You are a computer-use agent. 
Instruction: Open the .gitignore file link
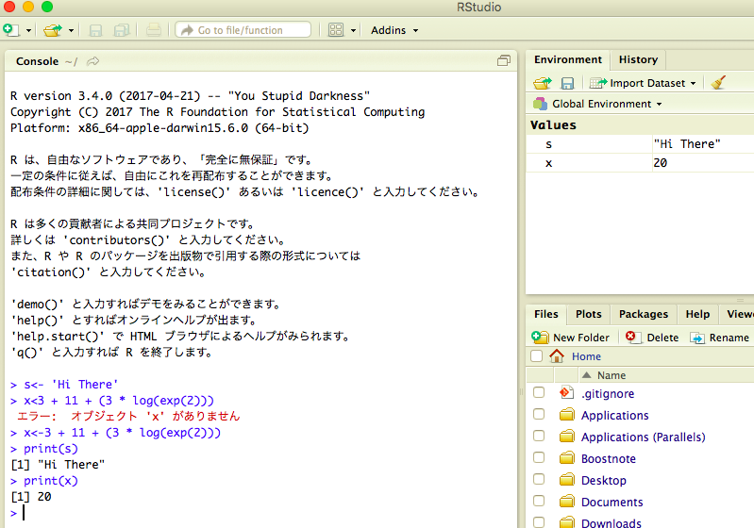(x=608, y=394)
